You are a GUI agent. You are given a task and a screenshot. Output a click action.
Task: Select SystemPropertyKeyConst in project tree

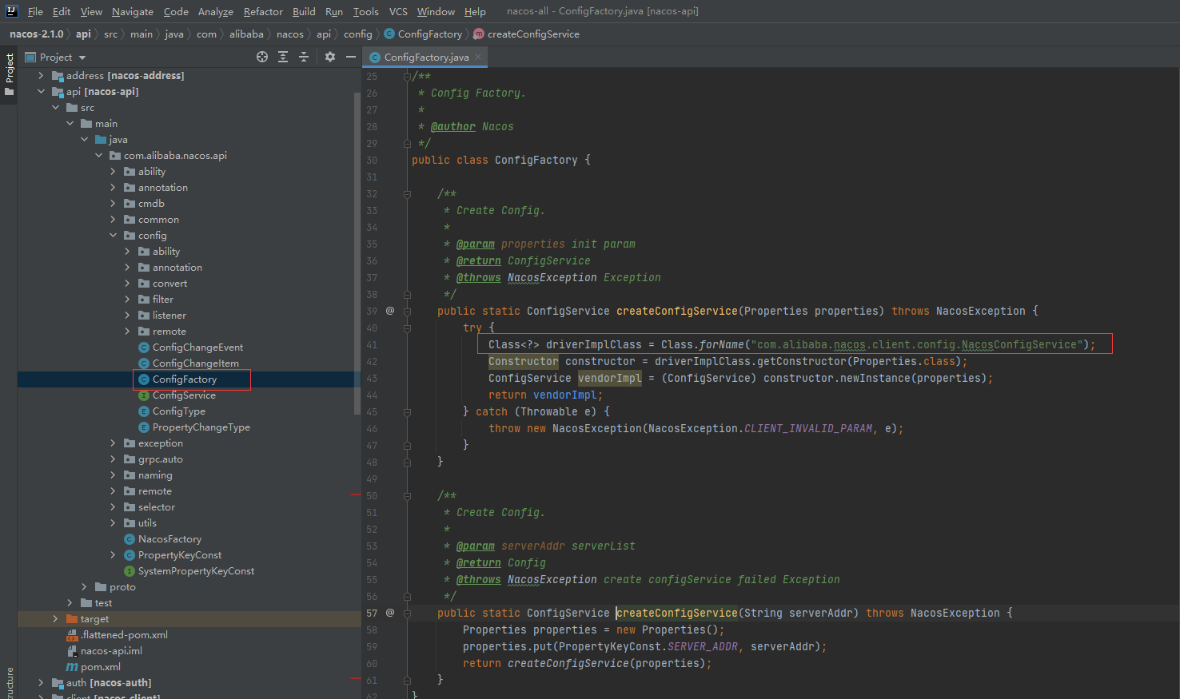196,571
